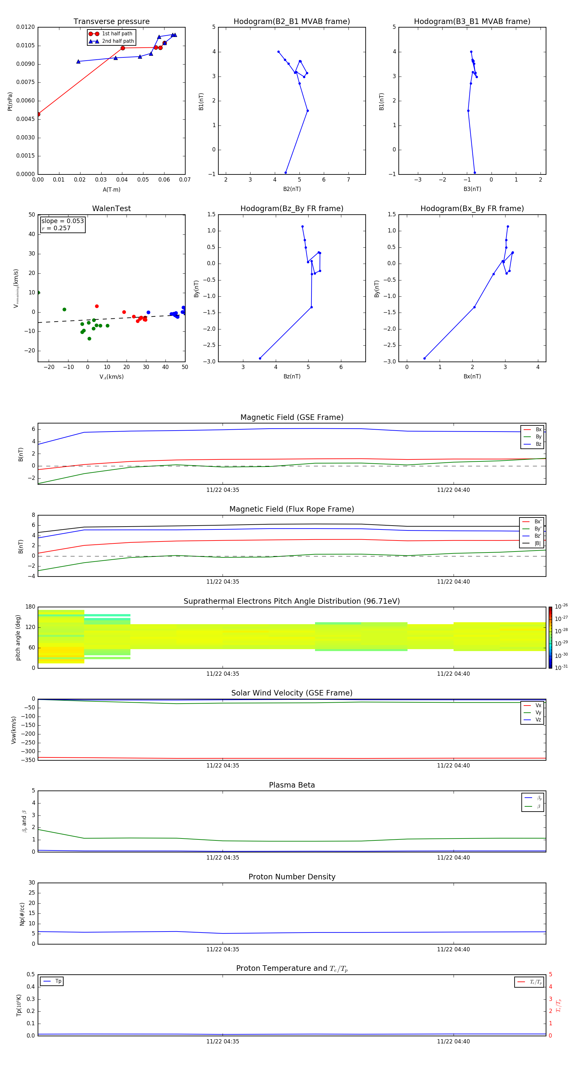The image size is (584, 1070).
Task: Click the lowest point of Bz_By hodogram
Action: point(260,359)
